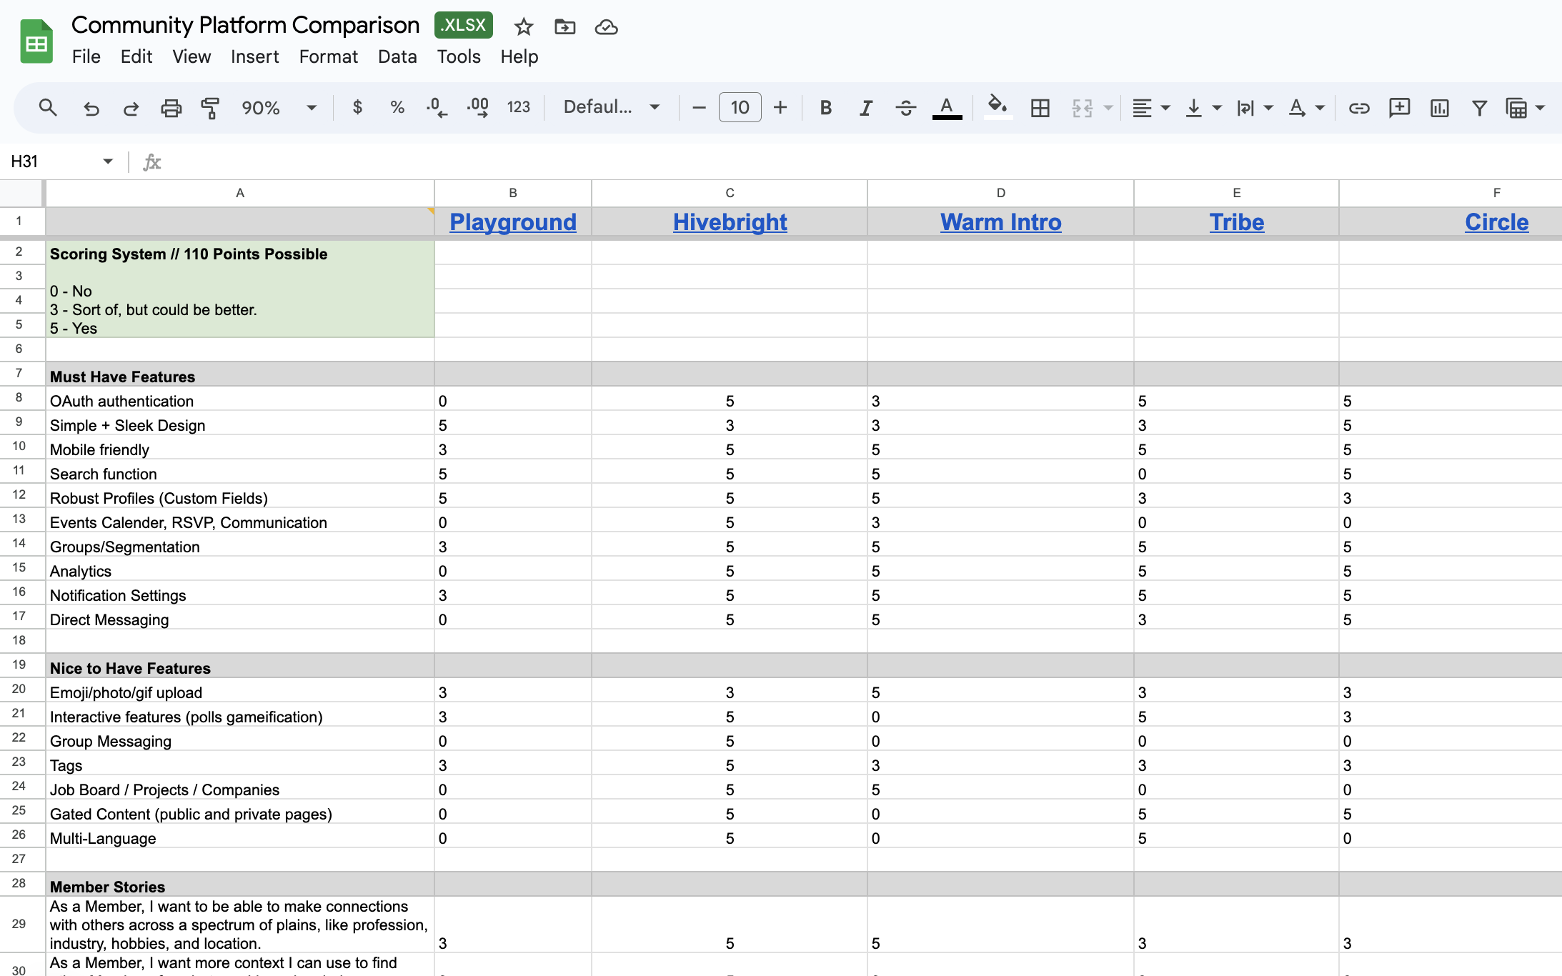Screen dimensions: 1562x976
Task: Open the Hivebright header link
Action: 730,222
